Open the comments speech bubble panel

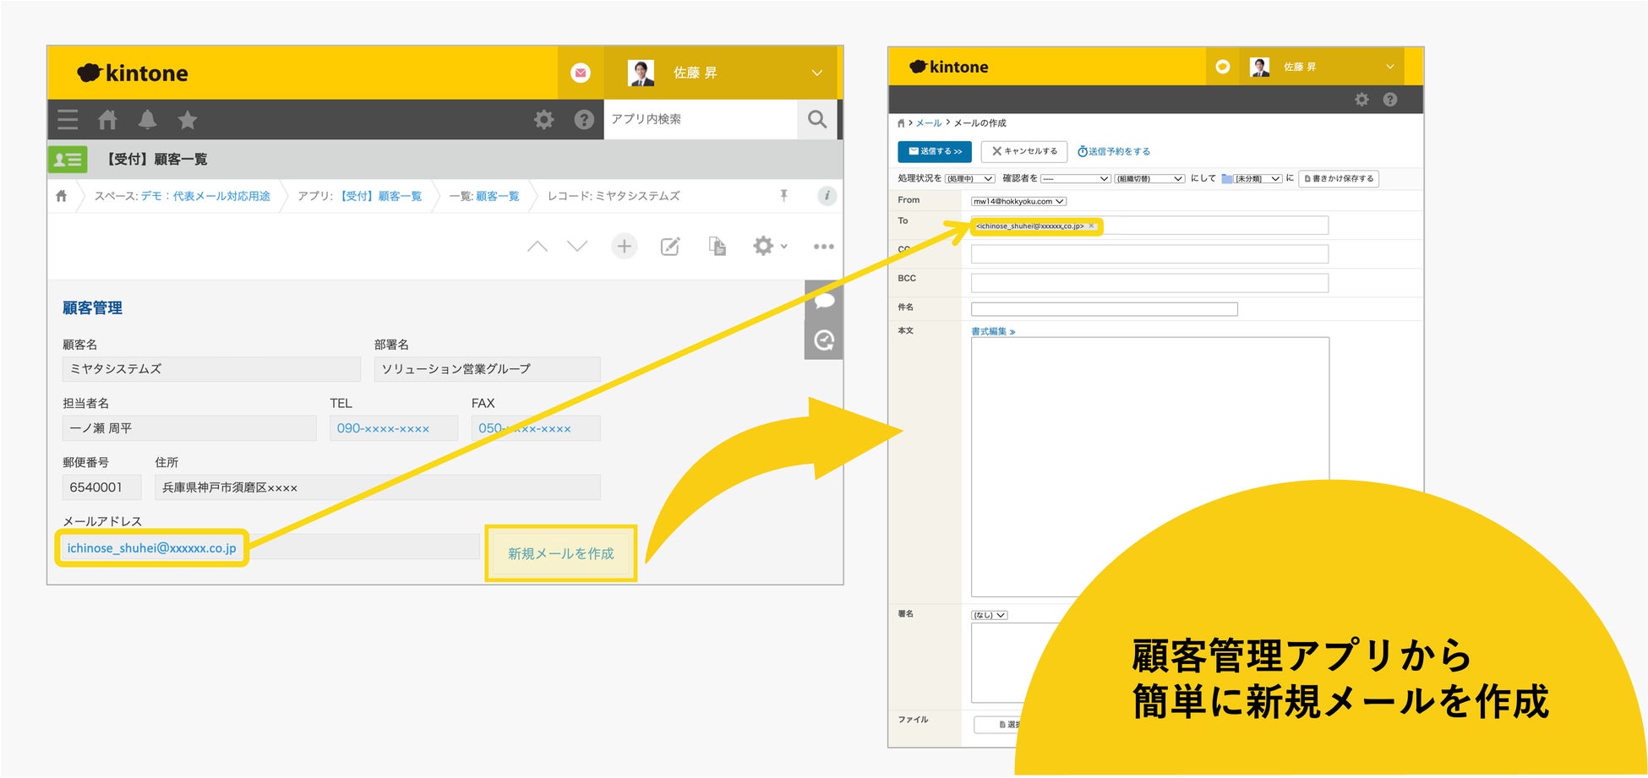pos(824,301)
